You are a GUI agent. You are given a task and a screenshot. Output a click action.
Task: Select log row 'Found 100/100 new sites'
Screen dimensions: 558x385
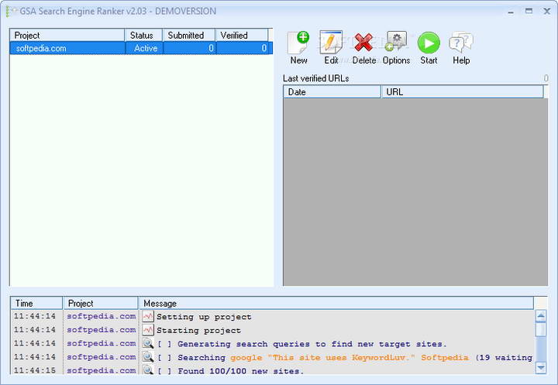point(272,370)
